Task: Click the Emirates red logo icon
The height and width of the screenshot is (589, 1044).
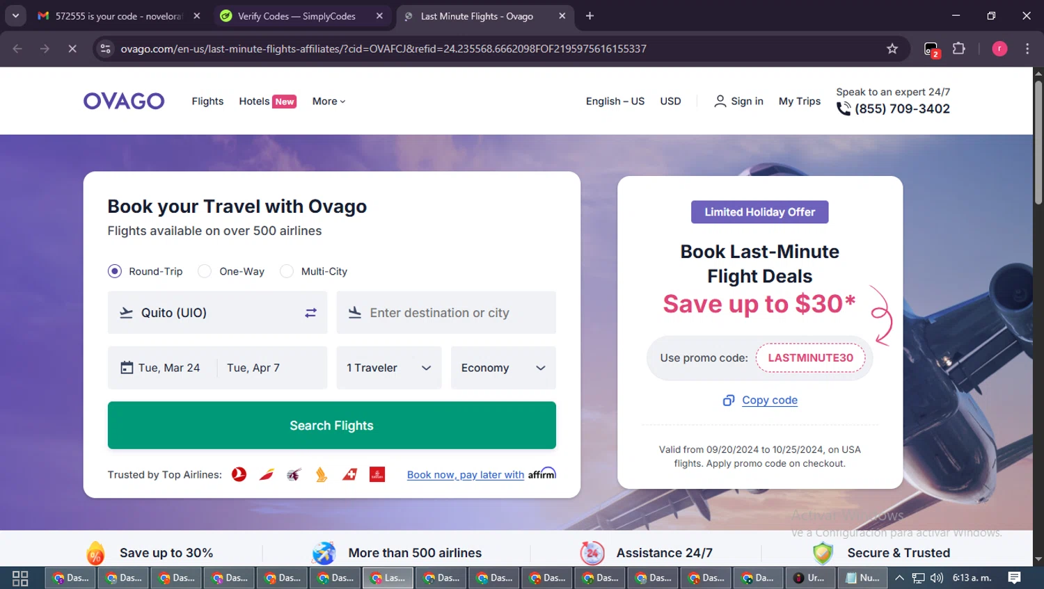Action: coord(377,474)
